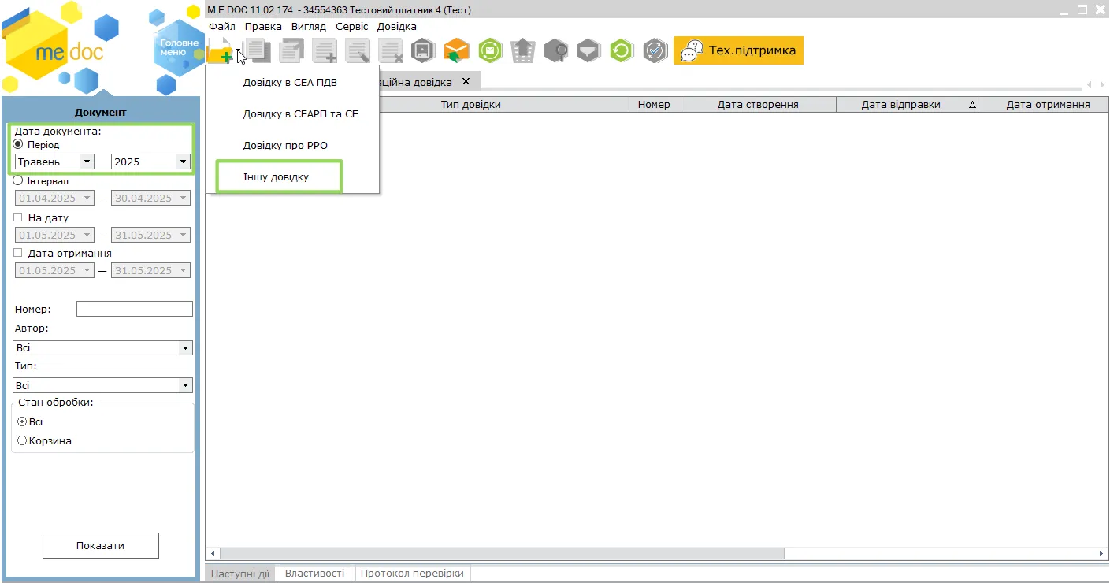The image size is (1110, 583).
Task: Open the Головне меню hexagon
Action: click(179, 47)
